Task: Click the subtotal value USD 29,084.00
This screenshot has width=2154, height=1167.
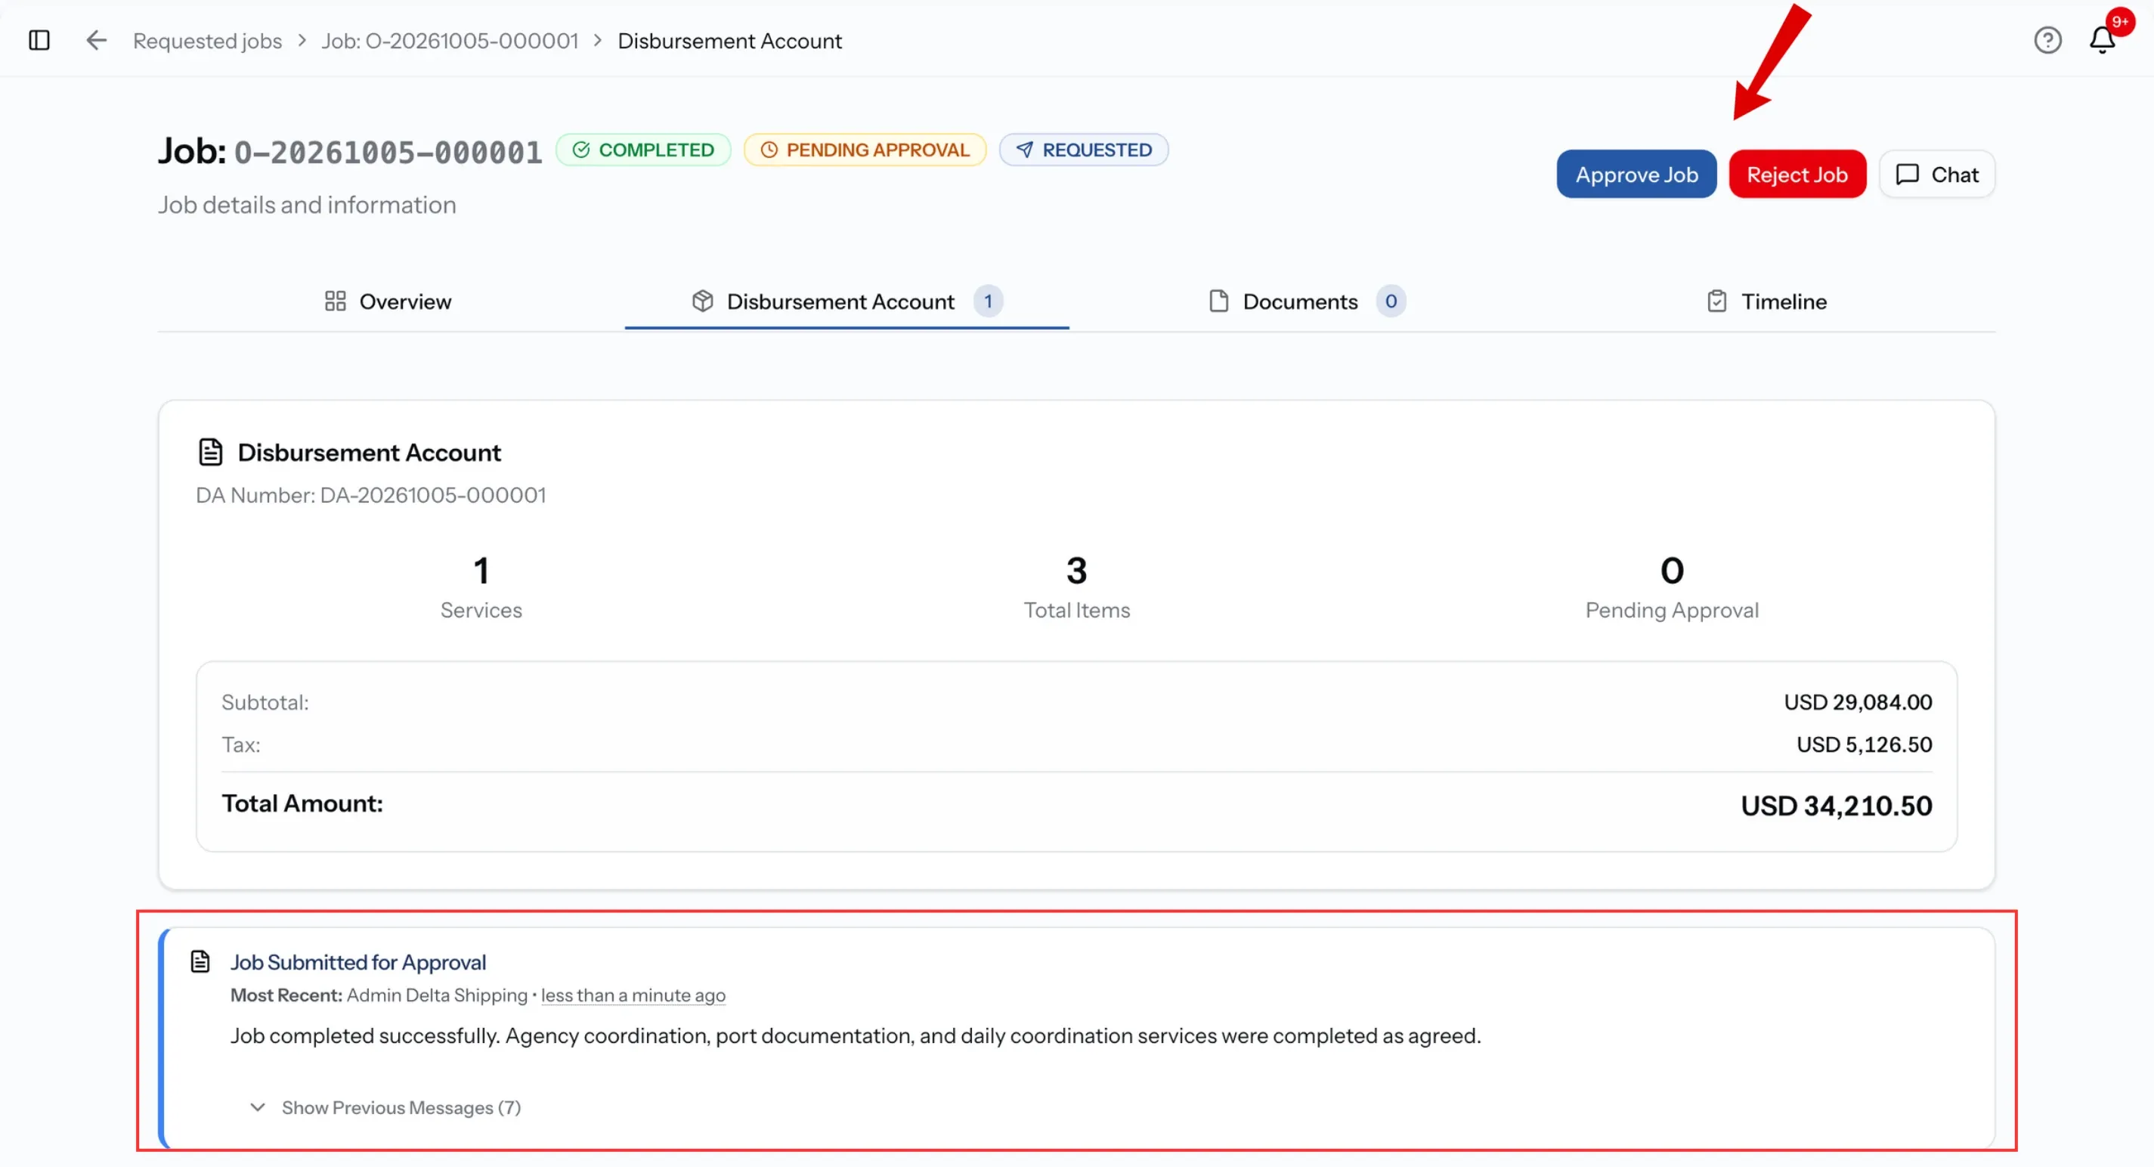Action: coord(1858,702)
